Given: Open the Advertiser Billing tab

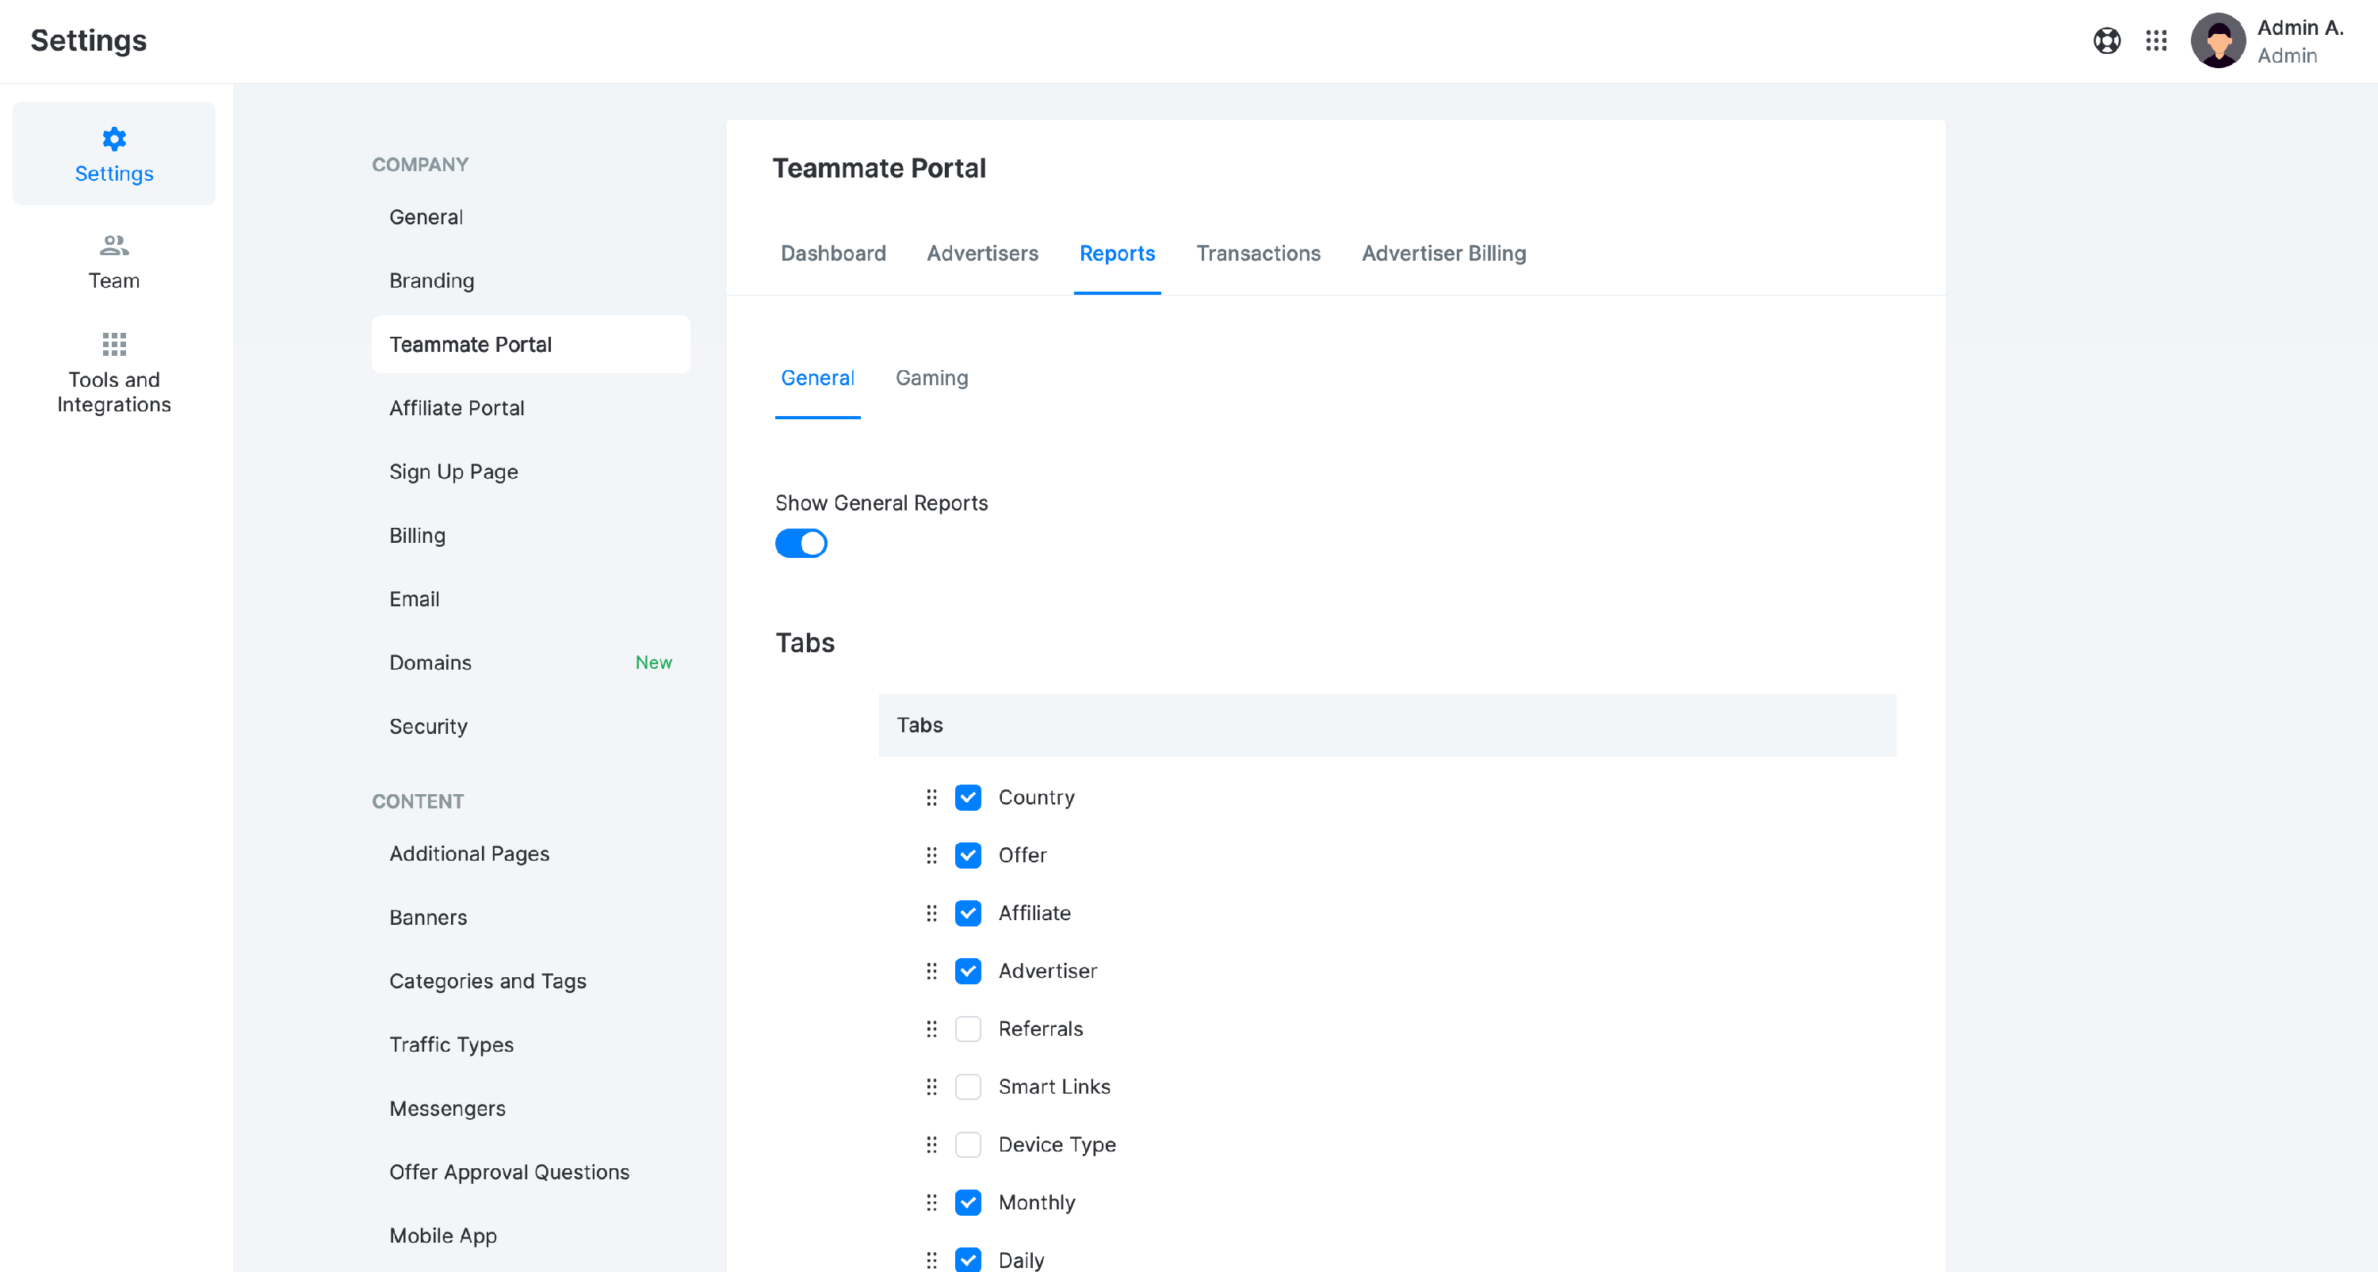Looking at the screenshot, I should point(1443,254).
